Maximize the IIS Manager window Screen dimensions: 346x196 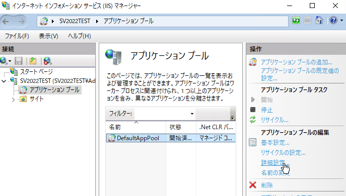[x=312, y=6]
